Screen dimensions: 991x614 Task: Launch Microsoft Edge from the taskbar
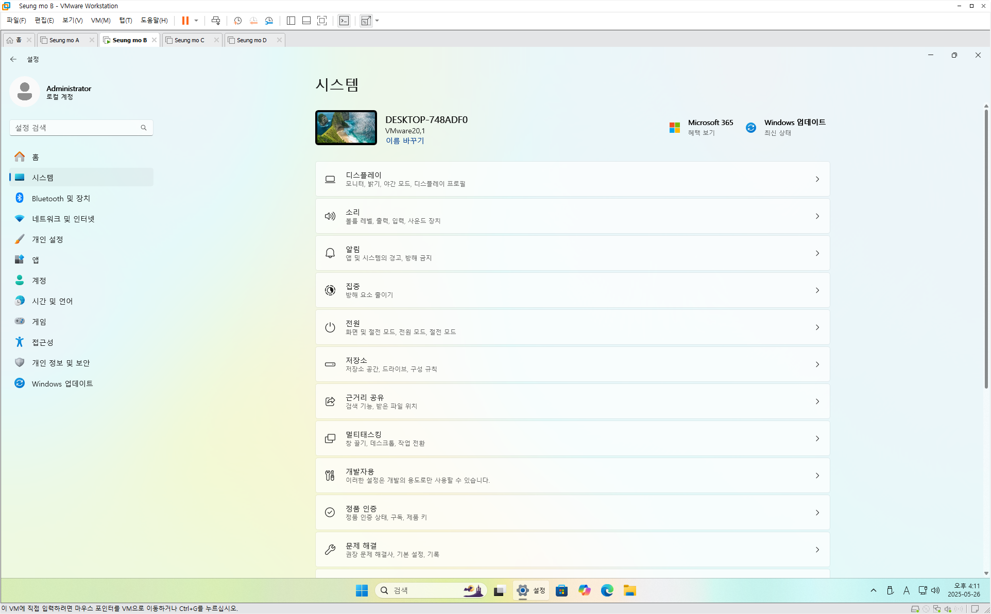pos(607,590)
